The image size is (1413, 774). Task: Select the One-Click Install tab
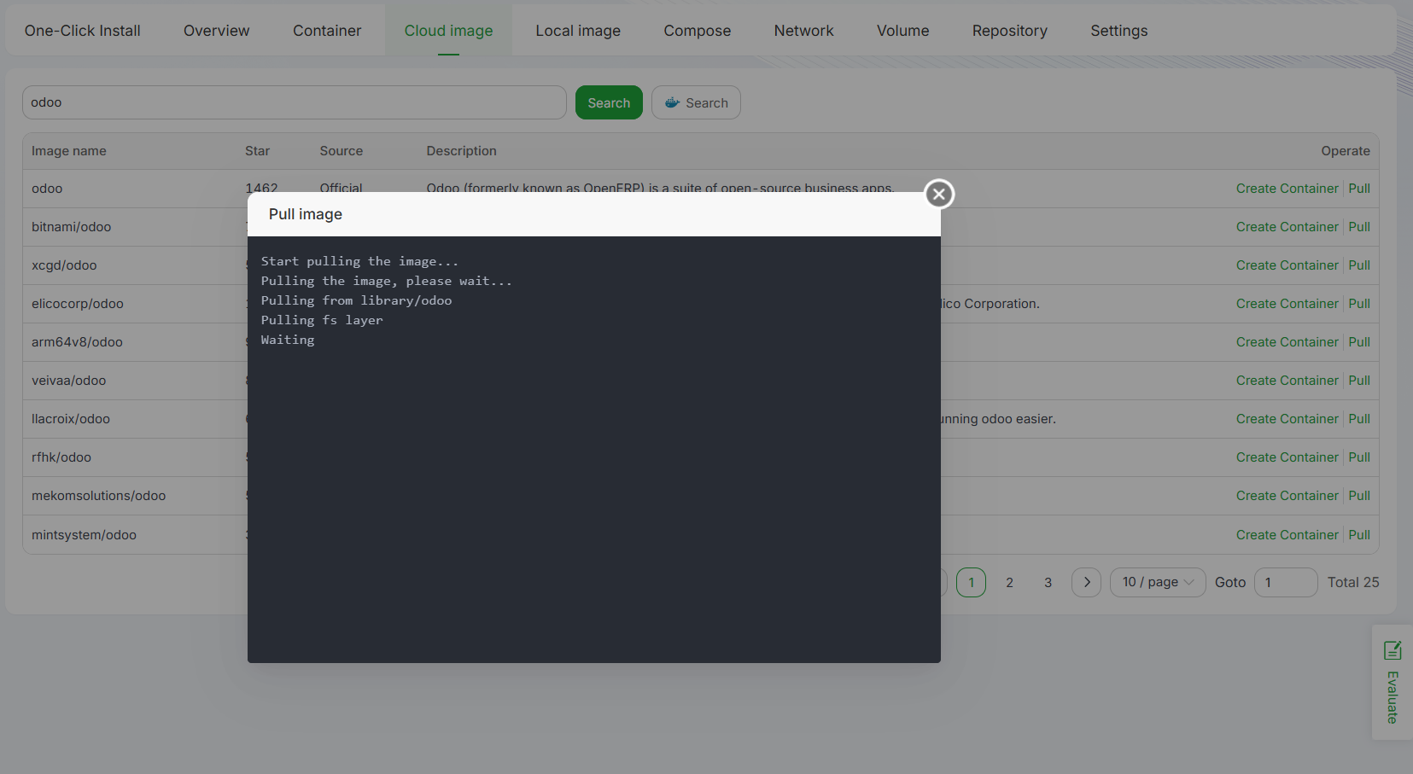pos(83,31)
